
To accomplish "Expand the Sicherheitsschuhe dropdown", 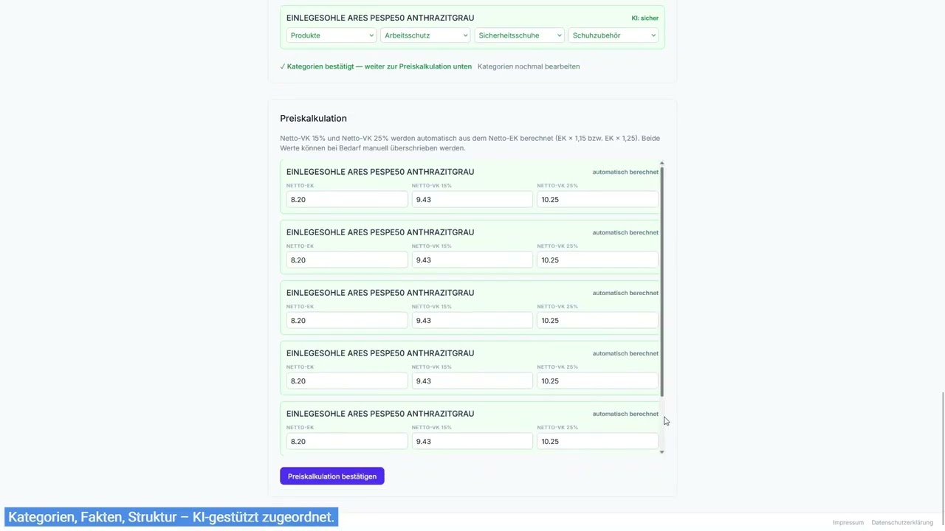I will [519, 35].
